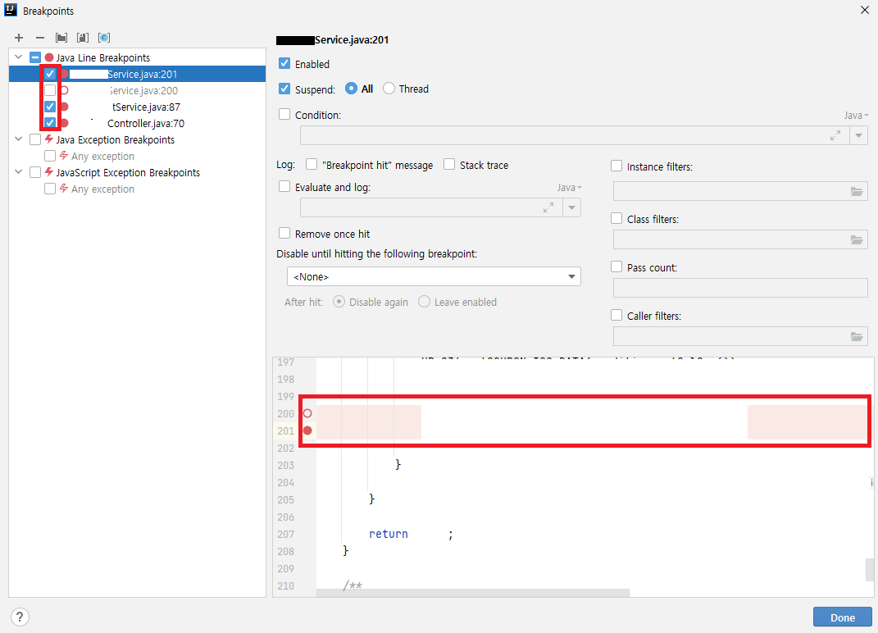Enable the Java Exception Breakpoints group checkbox
Viewport: 878px width, 633px height.
tap(35, 139)
